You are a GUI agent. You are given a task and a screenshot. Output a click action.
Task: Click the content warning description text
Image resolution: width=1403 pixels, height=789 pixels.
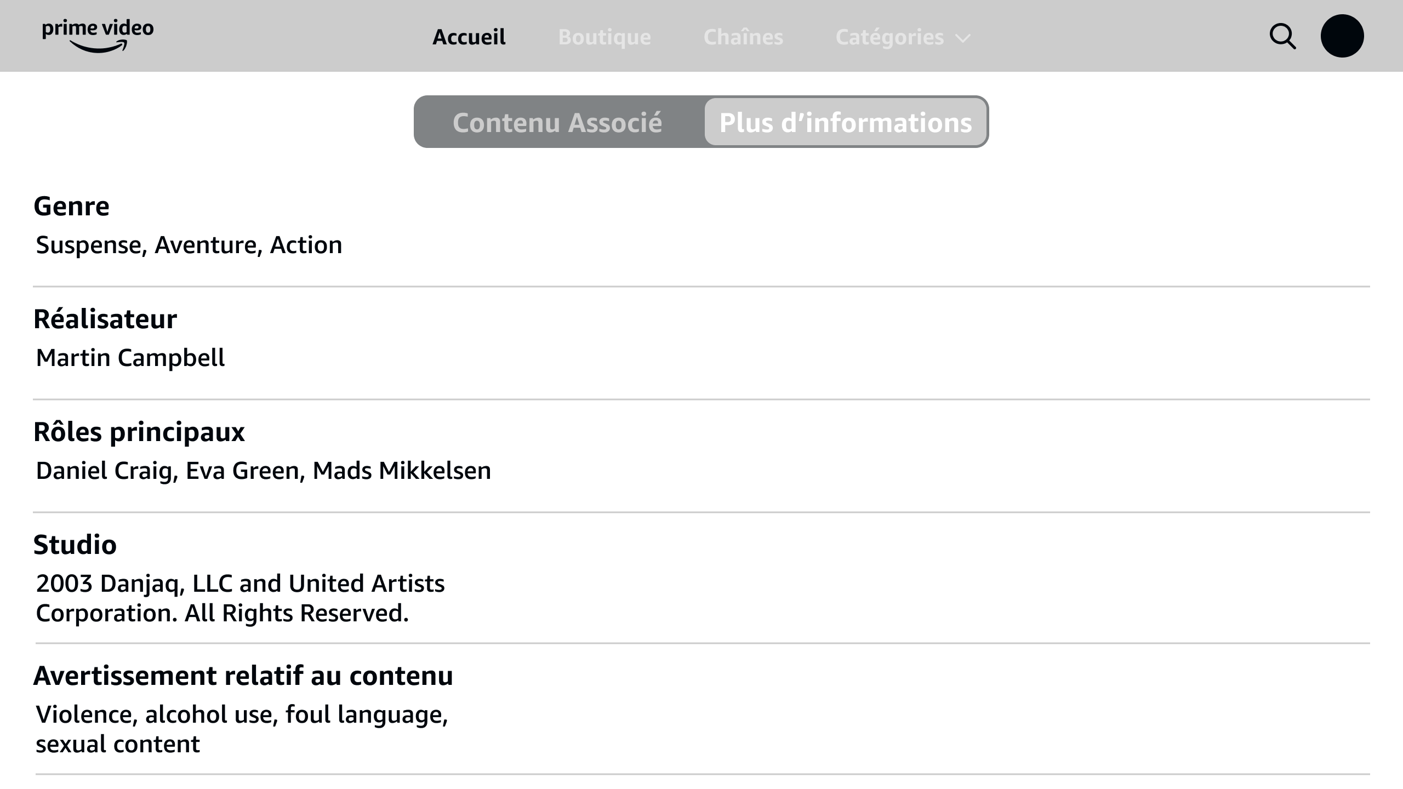[x=242, y=729]
